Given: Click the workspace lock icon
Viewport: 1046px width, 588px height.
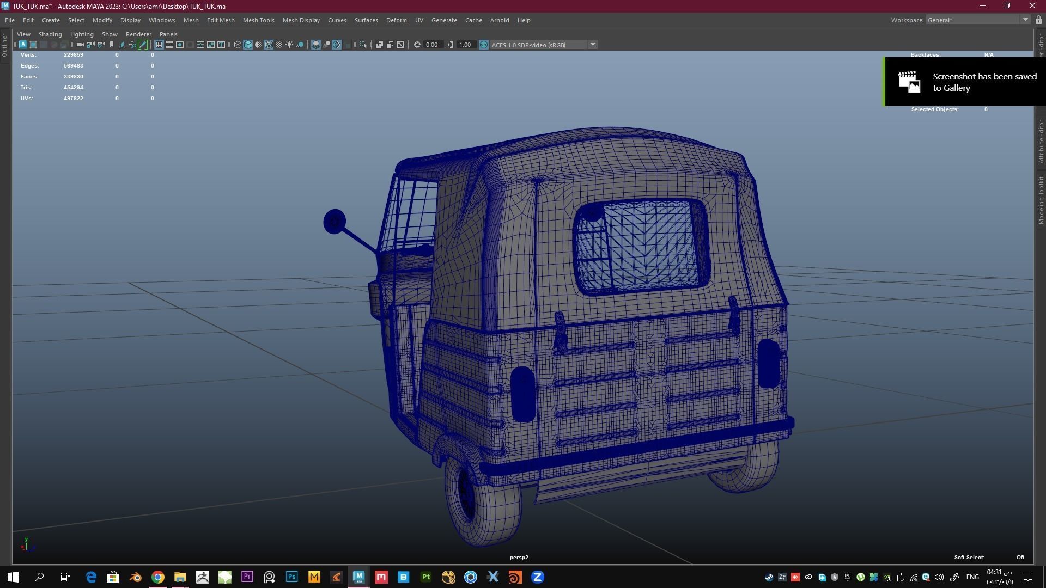Looking at the screenshot, I should click(x=1038, y=20).
